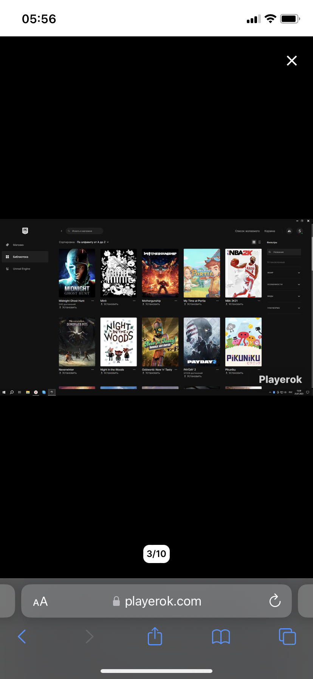Switch library to grid view

point(254,242)
